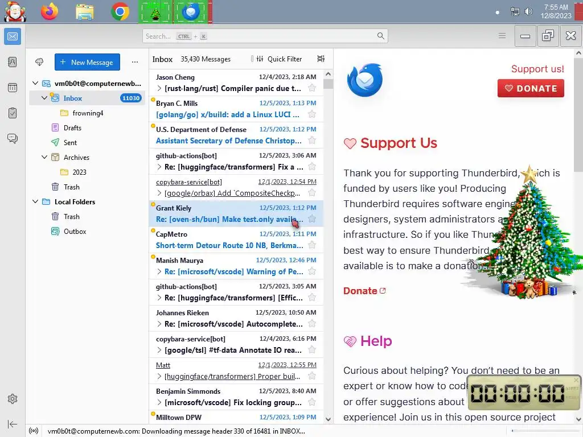This screenshot has width=583, height=437.
Task: Star the Jason Cheng message
Action: (312, 88)
